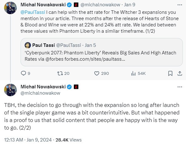Click the reply icon with 9 replies
186x144 pixels.
23,73
